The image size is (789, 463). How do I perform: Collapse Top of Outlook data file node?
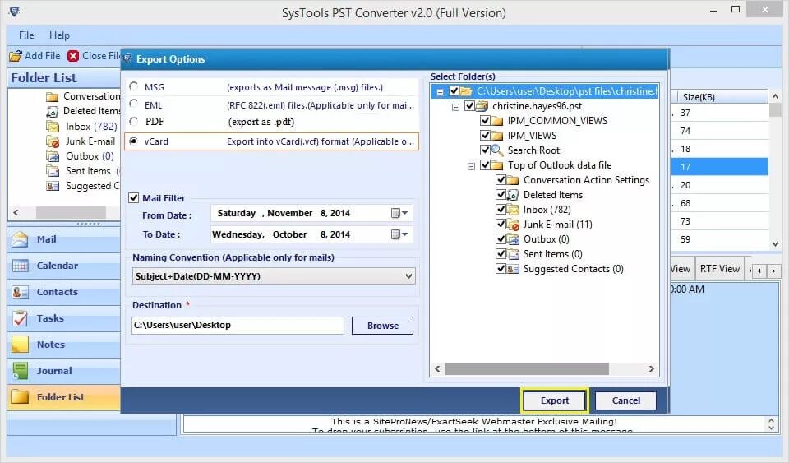click(471, 166)
